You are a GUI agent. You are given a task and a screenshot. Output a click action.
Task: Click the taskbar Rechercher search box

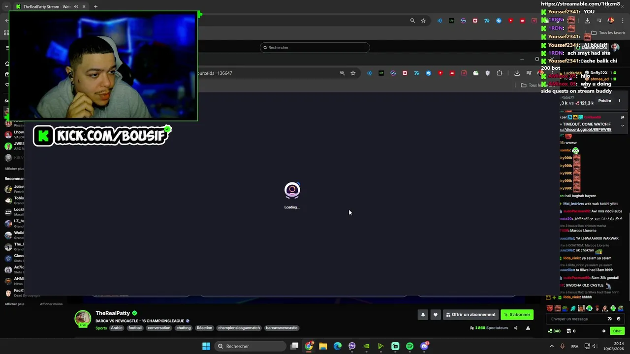[250, 346]
